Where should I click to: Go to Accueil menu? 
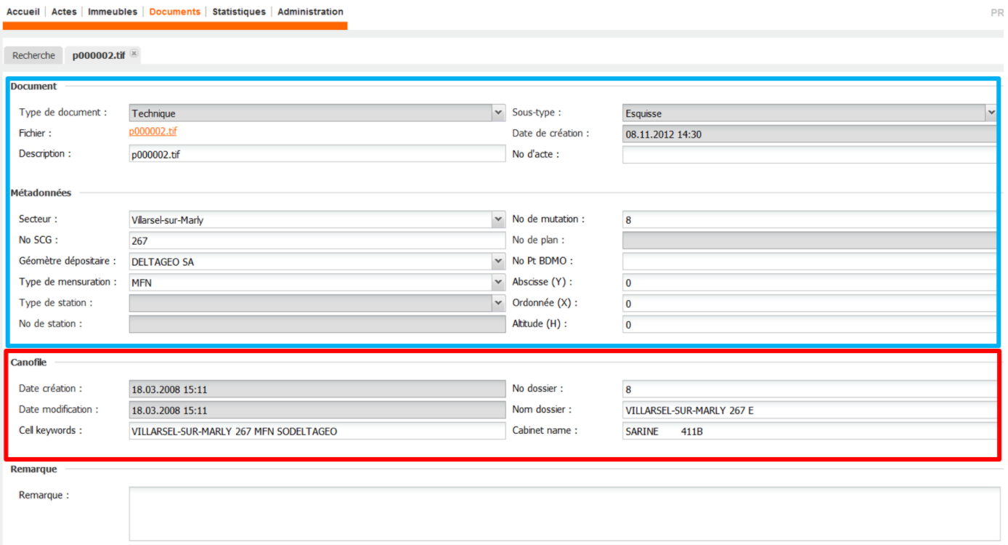tap(23, 12)
